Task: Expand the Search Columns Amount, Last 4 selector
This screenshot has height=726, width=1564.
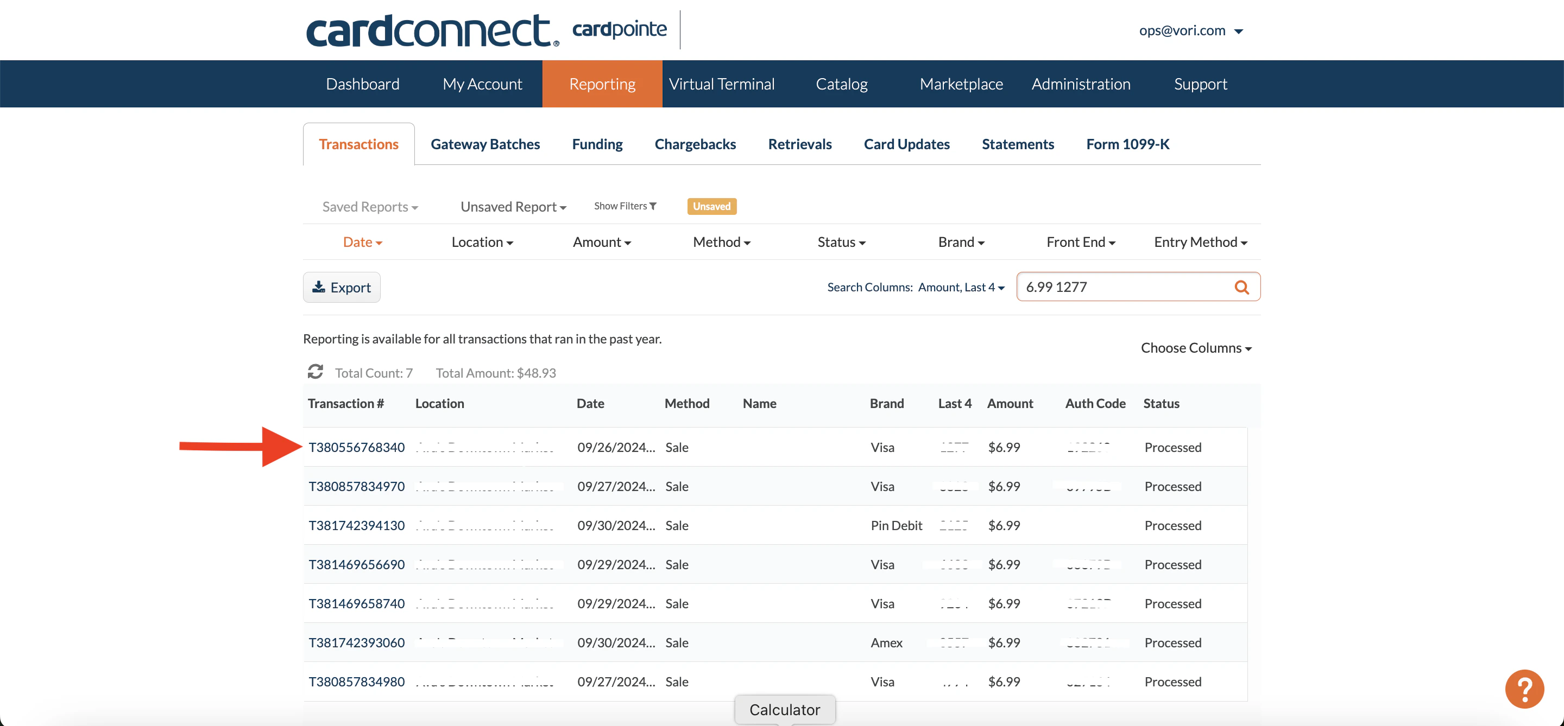Action: pyautogui.click(x=961, y=287)
